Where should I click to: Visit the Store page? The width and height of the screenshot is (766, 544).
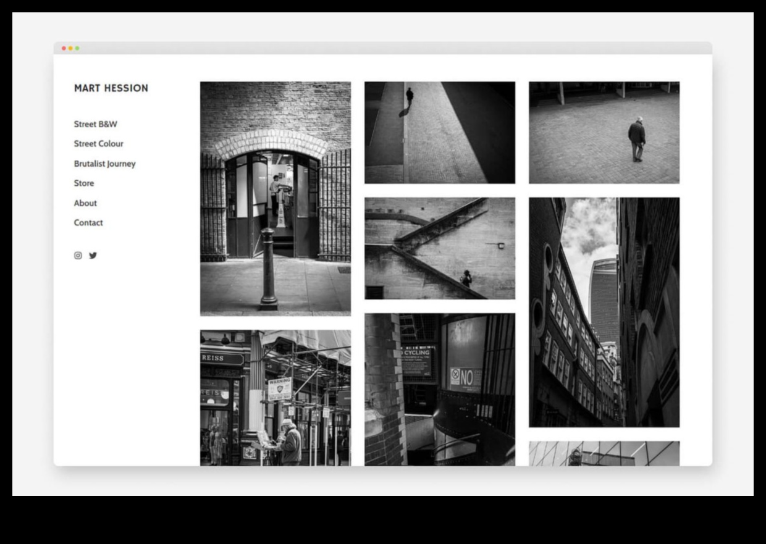point(83,183)
